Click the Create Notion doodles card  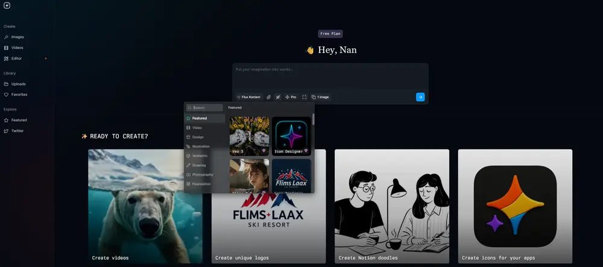(x=392, y=206)
